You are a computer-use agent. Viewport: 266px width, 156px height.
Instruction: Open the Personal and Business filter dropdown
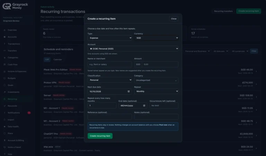click(197, 51)
